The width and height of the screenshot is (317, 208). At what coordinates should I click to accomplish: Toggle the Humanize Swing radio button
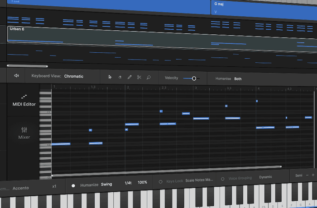tap(73, 185)
